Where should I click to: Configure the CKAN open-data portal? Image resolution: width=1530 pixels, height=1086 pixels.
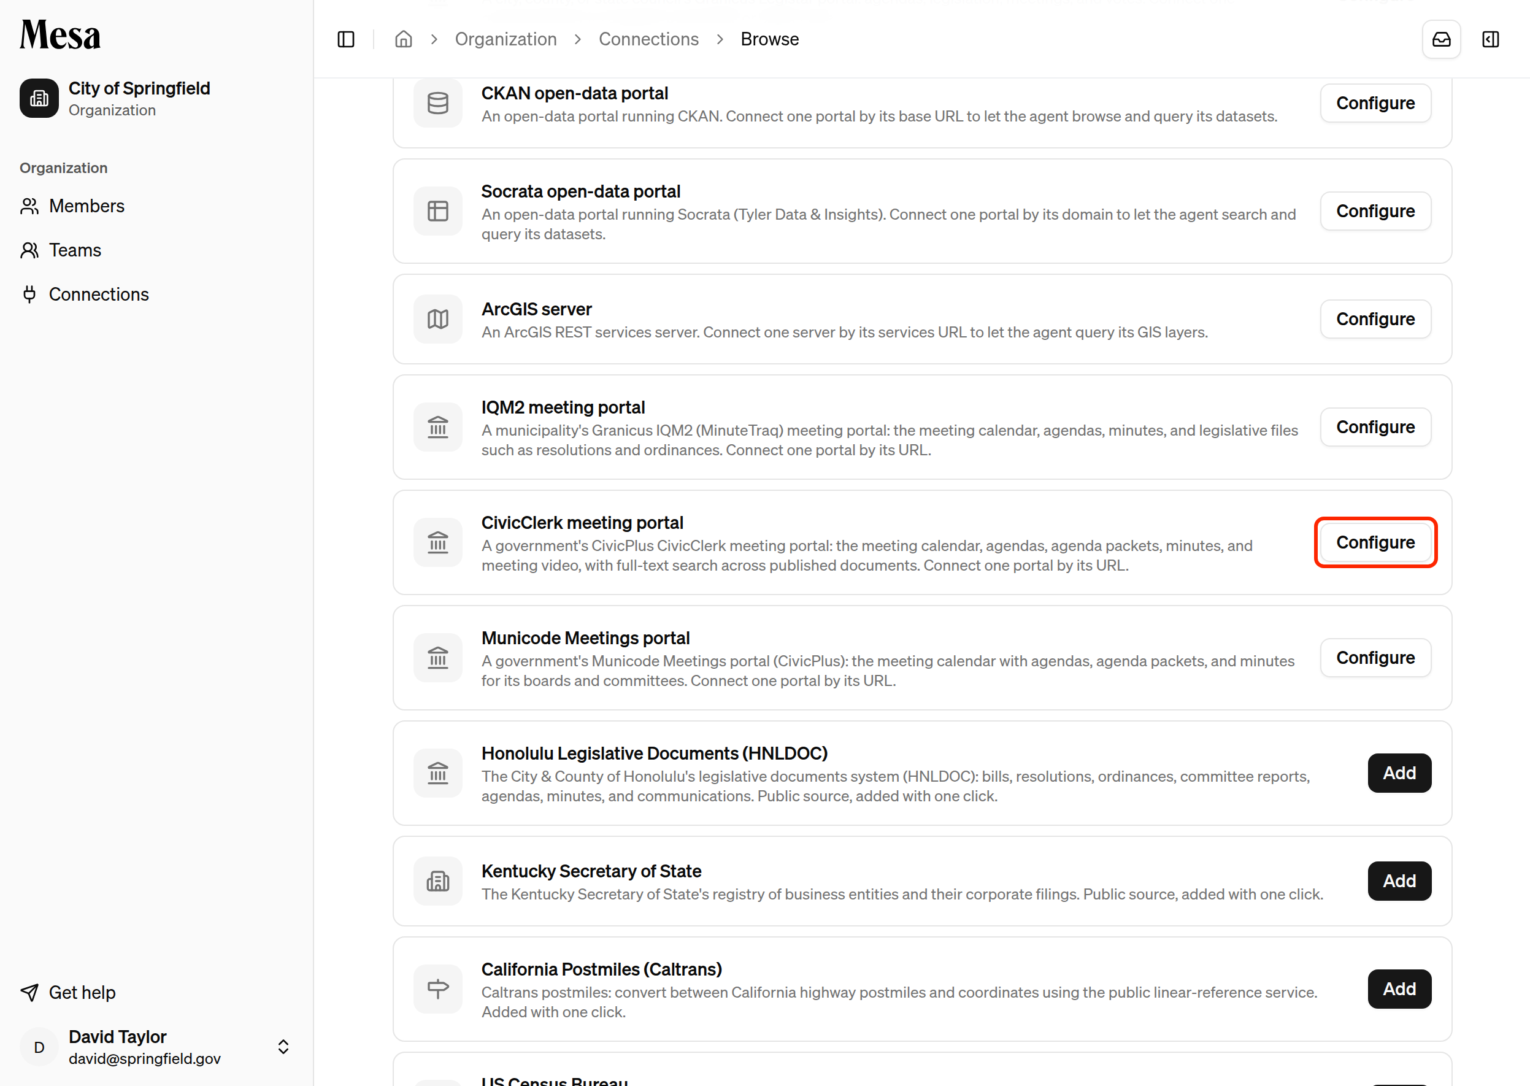coord(1375,103)
